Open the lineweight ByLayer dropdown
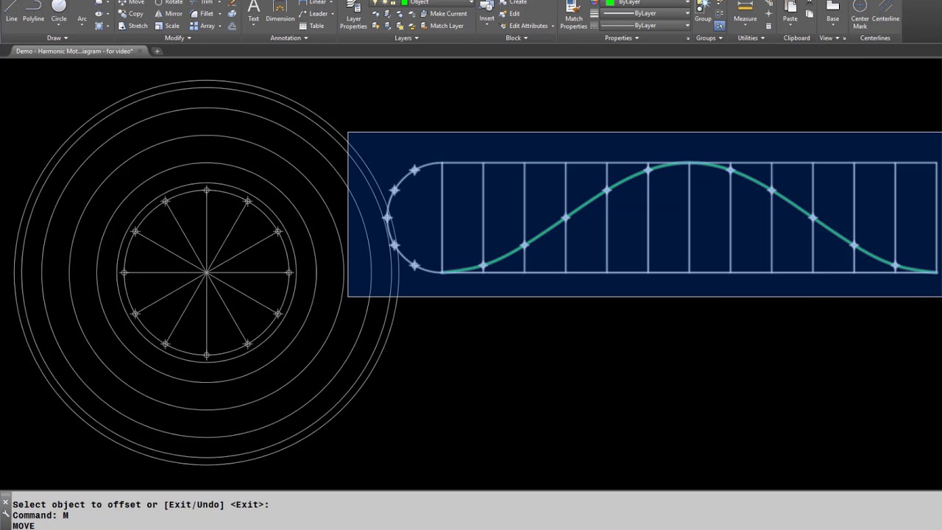This screenshot has width=942, height=530. (647, 13)
